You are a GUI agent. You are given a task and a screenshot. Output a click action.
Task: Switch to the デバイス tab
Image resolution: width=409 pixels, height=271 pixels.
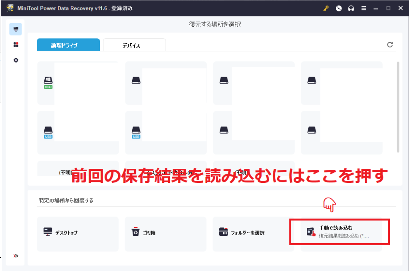coord(134,45)
